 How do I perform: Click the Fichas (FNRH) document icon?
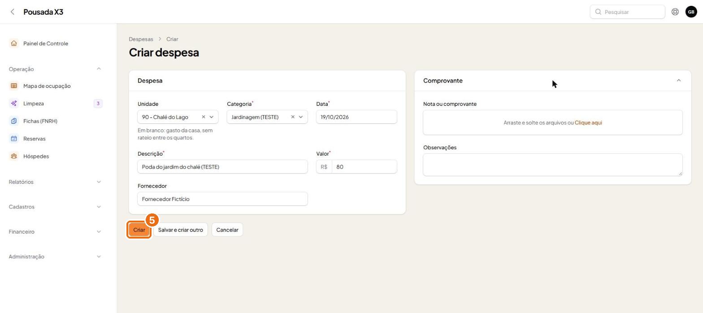coord(14,121)
